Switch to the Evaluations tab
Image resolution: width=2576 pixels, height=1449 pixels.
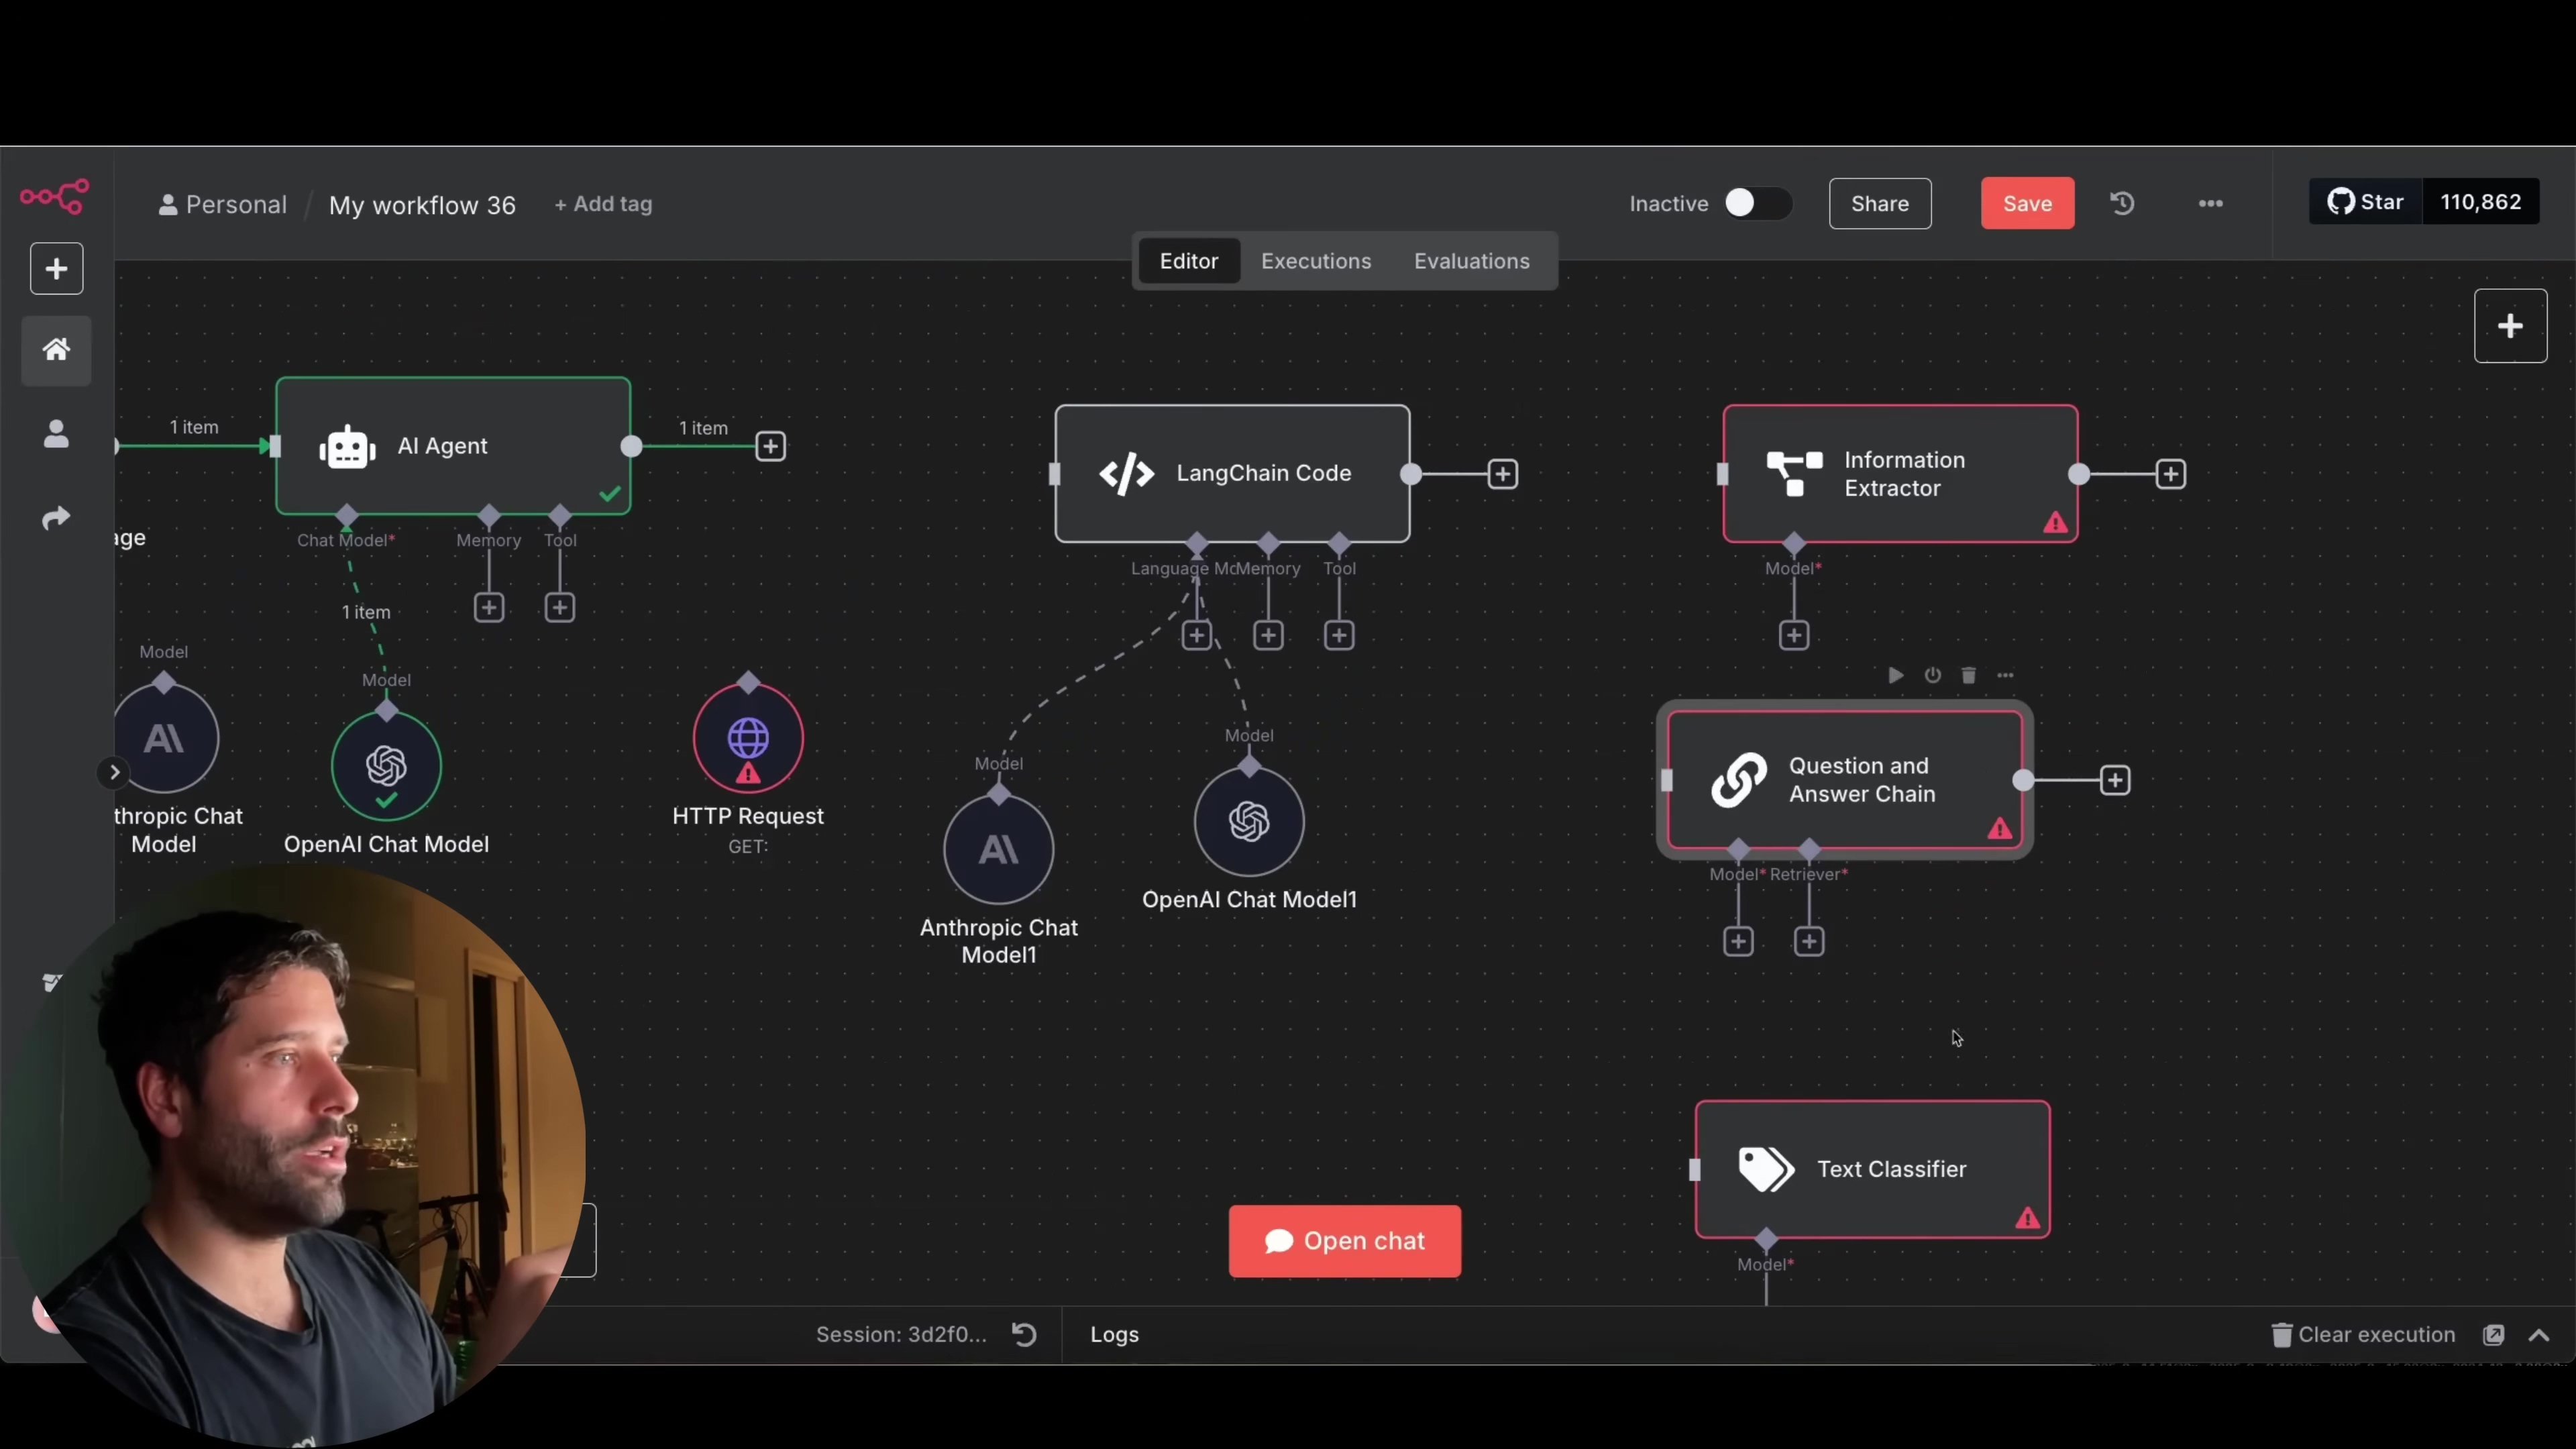(x=1471, y=261)
